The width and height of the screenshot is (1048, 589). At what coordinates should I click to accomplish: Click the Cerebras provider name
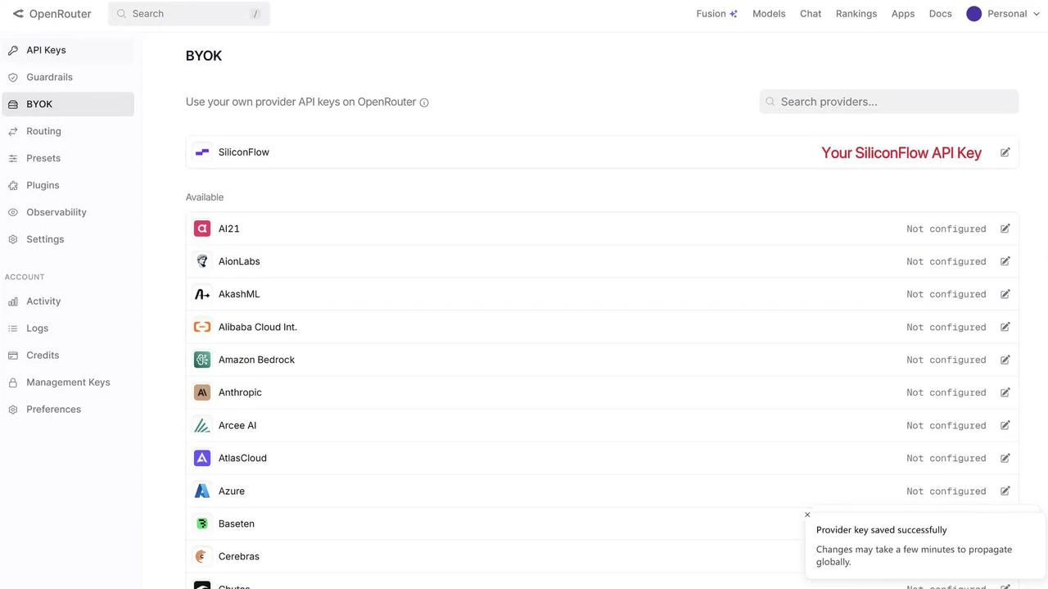pyautogui.click(x=239, y=556)
